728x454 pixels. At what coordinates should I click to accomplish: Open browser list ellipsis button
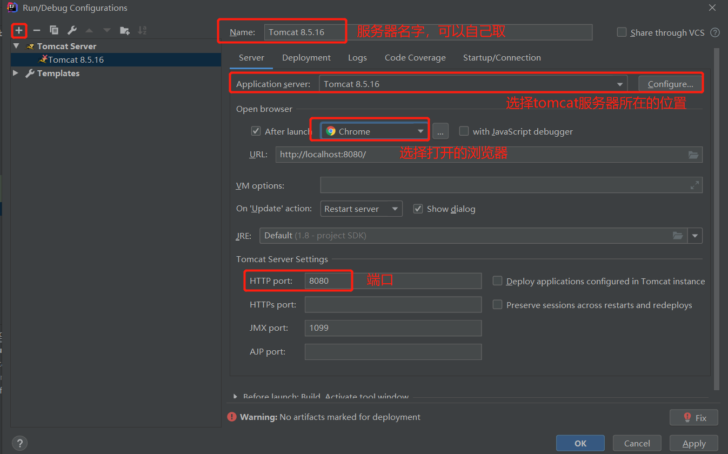[440, 131]
